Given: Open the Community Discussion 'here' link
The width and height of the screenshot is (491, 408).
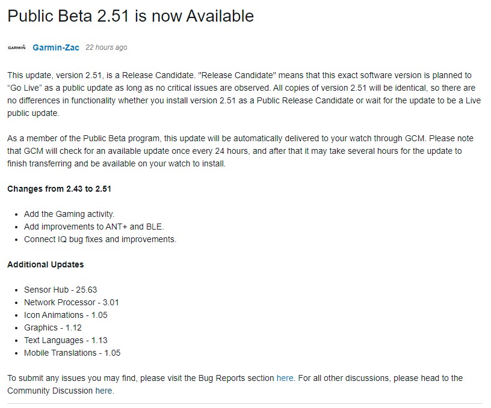Looking at the screenshot, I should point(103,391).
